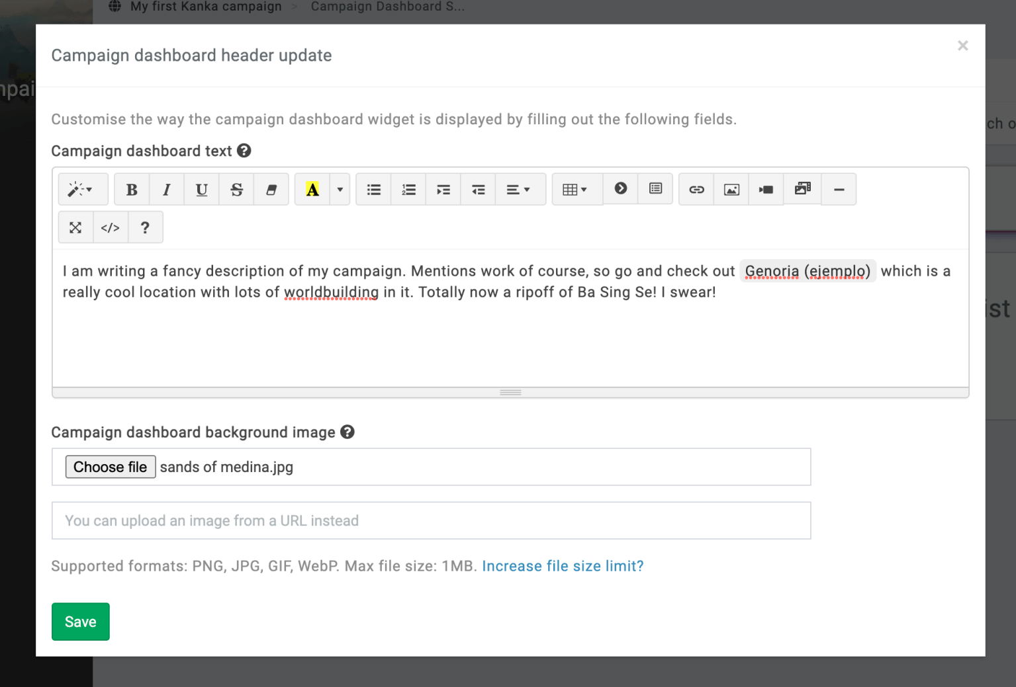Toggle fullscreen editing mode
1016x687 pixels.
[75, 227]
